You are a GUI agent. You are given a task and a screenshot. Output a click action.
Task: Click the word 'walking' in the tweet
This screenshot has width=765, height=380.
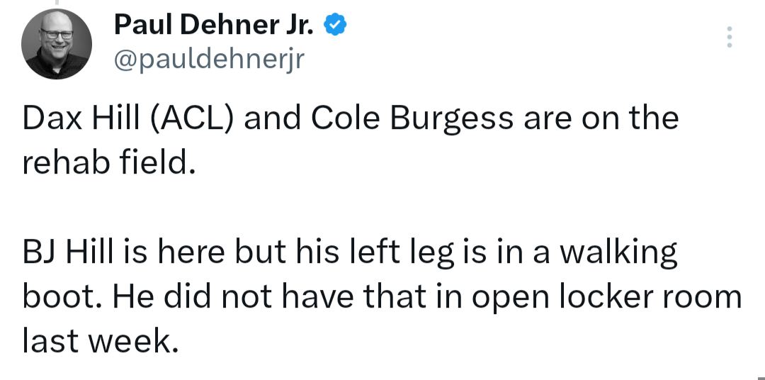point(618,254)
